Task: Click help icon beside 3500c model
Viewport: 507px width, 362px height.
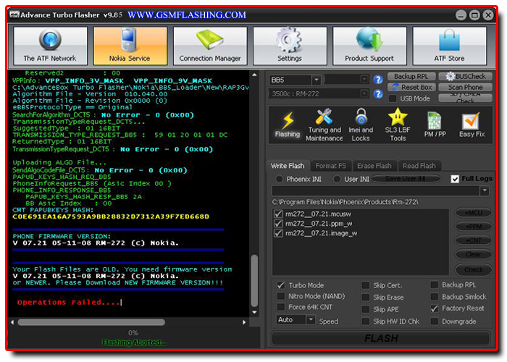Action: [x=378, y=94]
